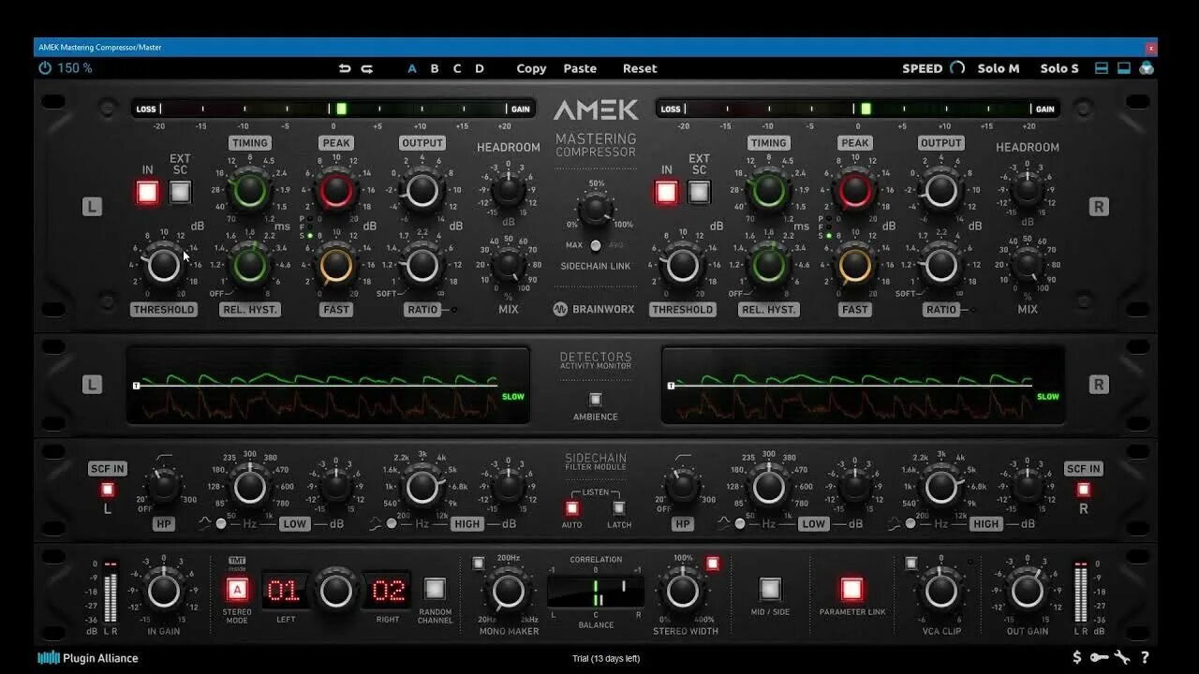Click the undo arrow icon
Image resolution: width=1199 pixels, height=674 pixels.
pos(345,68)
